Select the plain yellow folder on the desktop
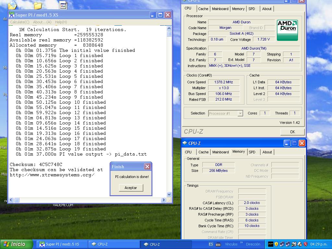 pos(38,5)
